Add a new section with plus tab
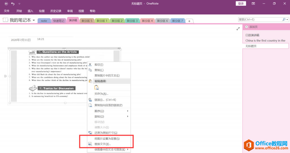290x153 pixels. point(189,21)
